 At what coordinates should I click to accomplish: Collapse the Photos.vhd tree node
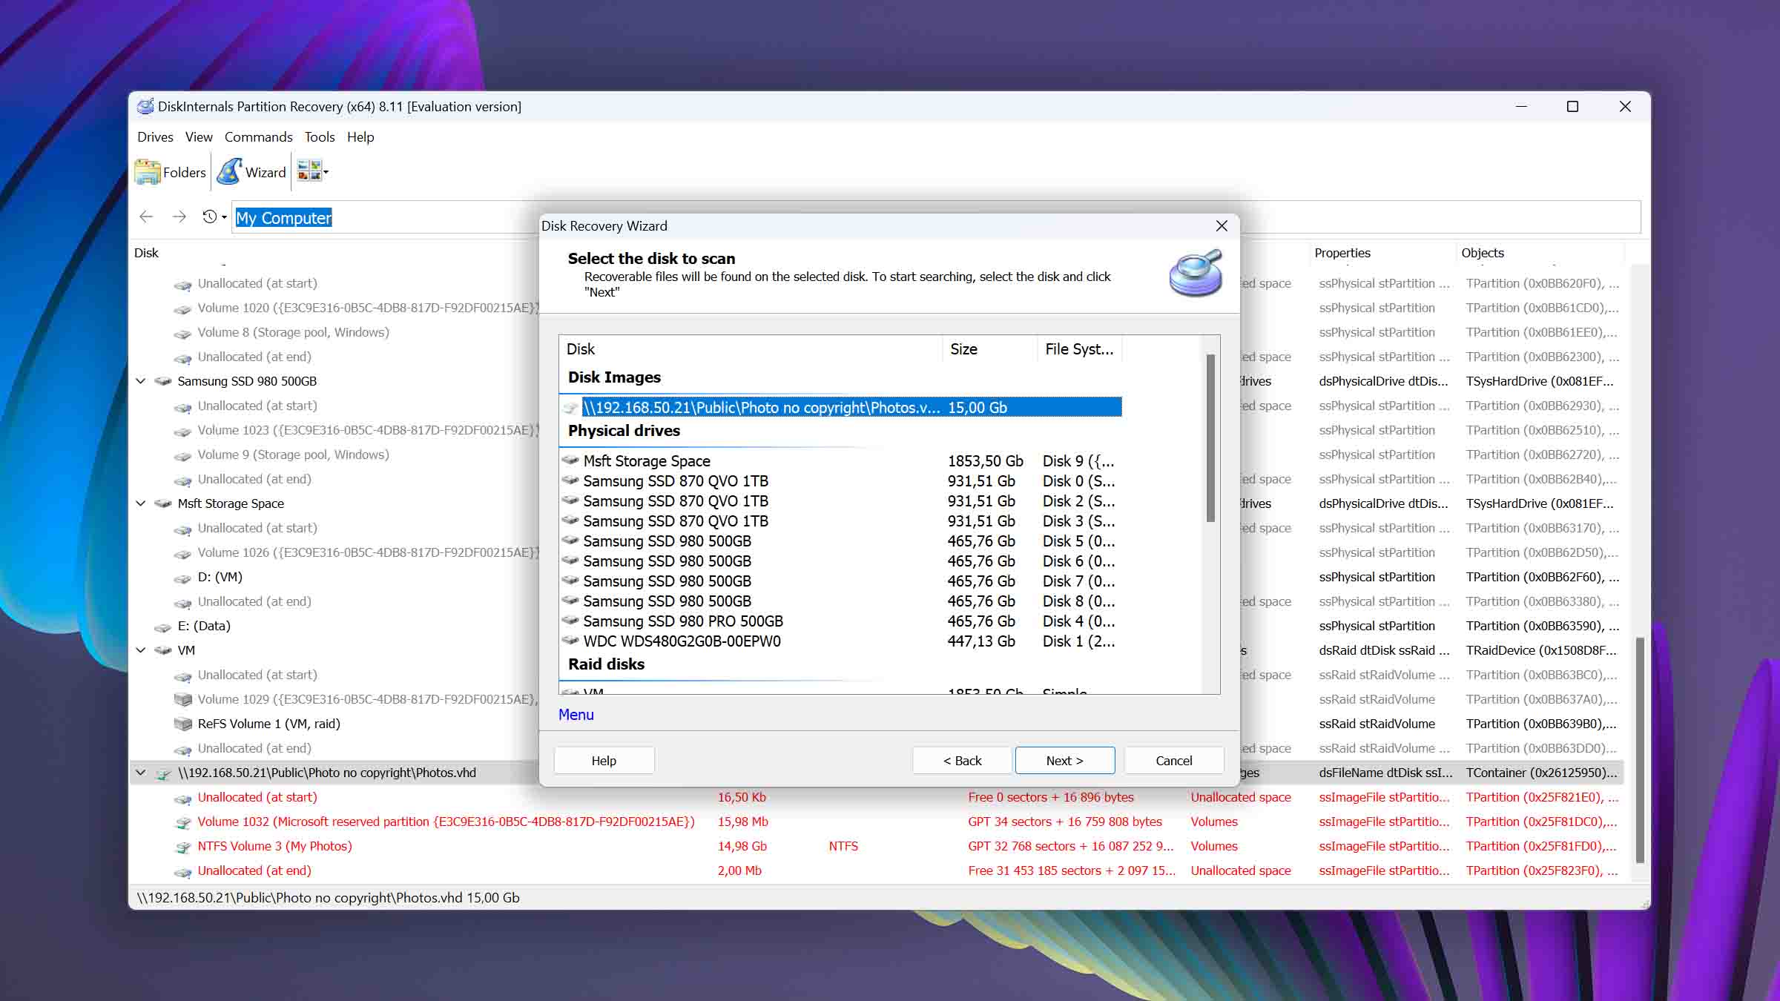(x=141, y=773)
